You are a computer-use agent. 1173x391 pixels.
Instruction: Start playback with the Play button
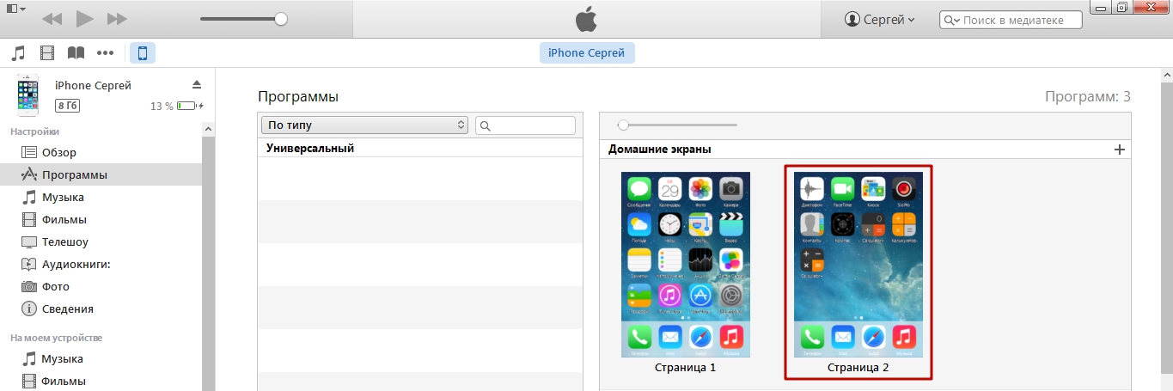point(84,18)
